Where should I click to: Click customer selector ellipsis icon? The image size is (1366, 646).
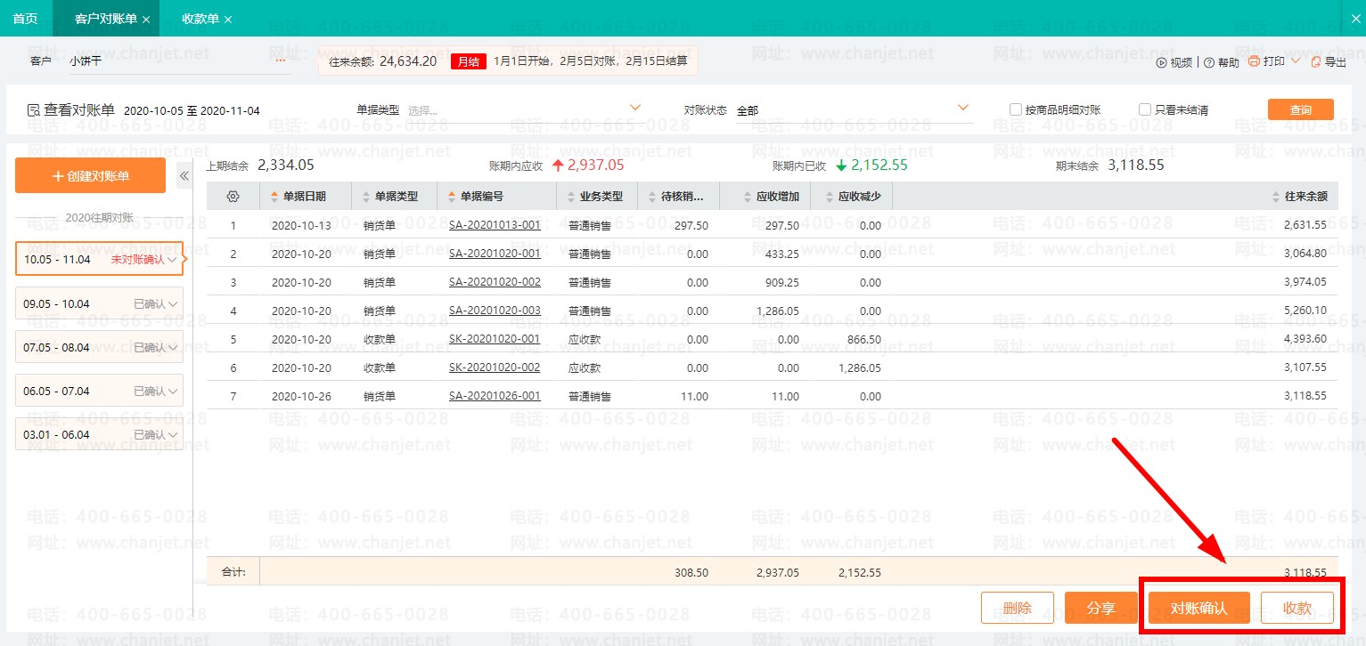click(x=281, y=61)
